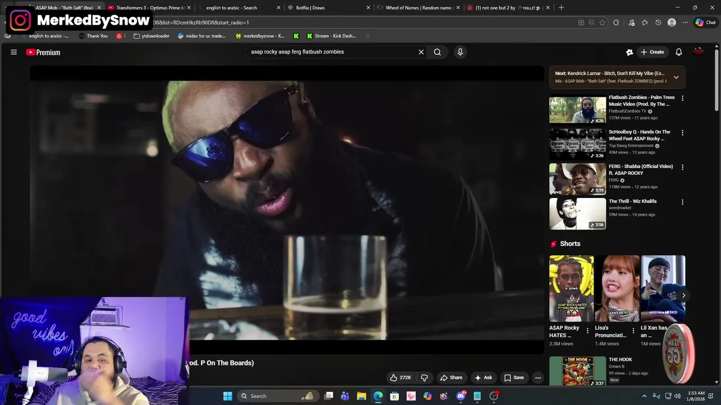Switch to '(1) not one but 2' tab

pos(508,7)
